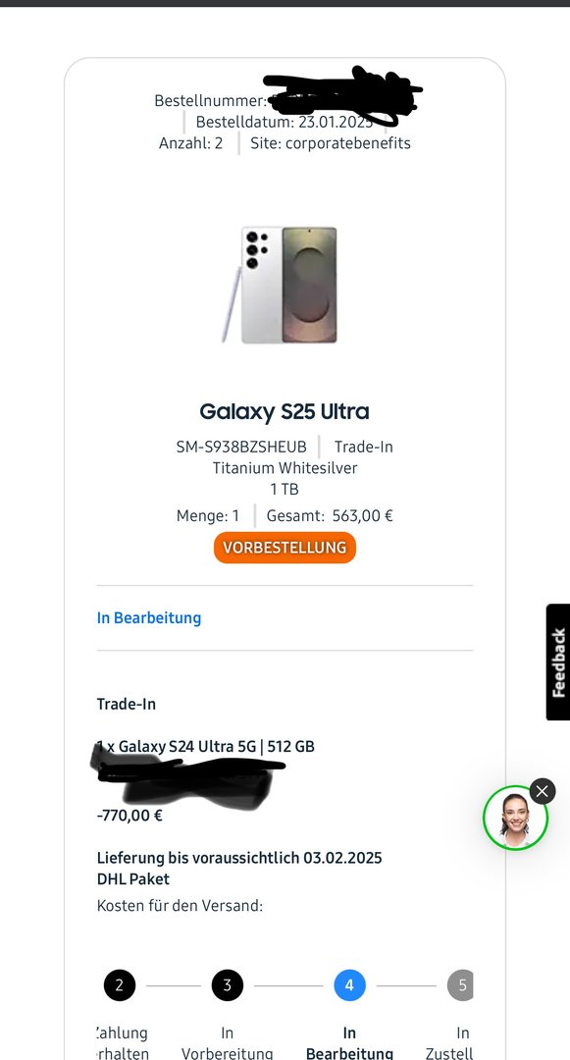Open the In Bearbeitung status link
570x1060 pixels.
[x=148, y=618]
